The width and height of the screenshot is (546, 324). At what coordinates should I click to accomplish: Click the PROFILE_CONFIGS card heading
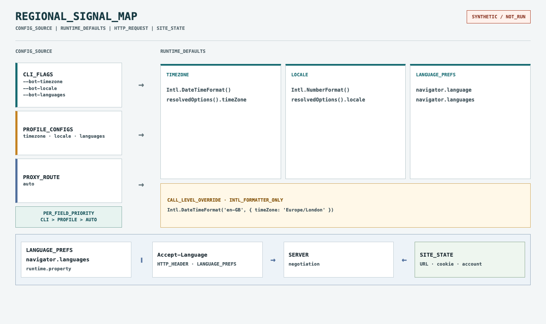[x=48, y=129]
